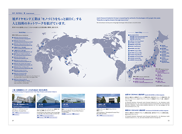Screen dimensions: 182x134
Task: Click page number 14 at bottom left
Action: coord(13,121)
